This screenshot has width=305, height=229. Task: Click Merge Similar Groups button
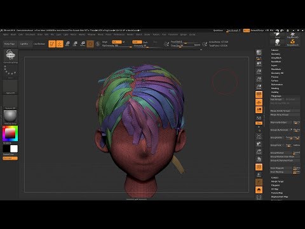(285, 111)
